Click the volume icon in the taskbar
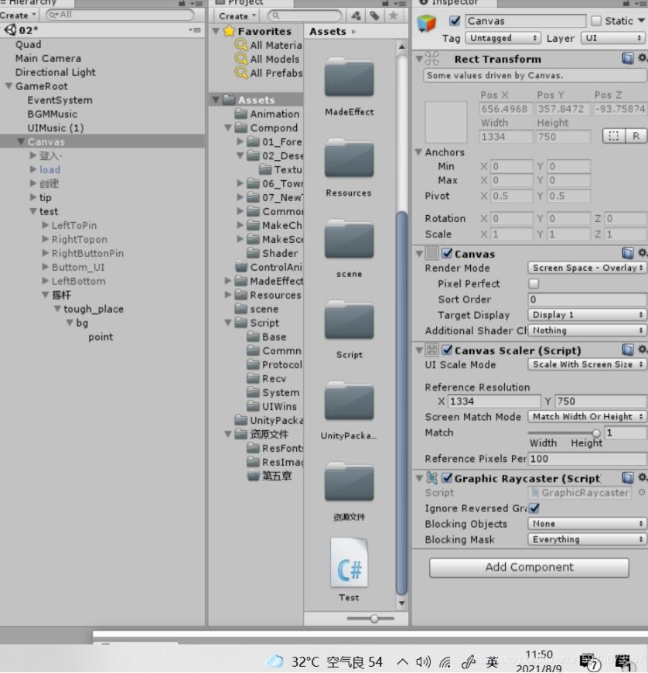This screenshot has width=648, height=673. click(x=423, y=661)
